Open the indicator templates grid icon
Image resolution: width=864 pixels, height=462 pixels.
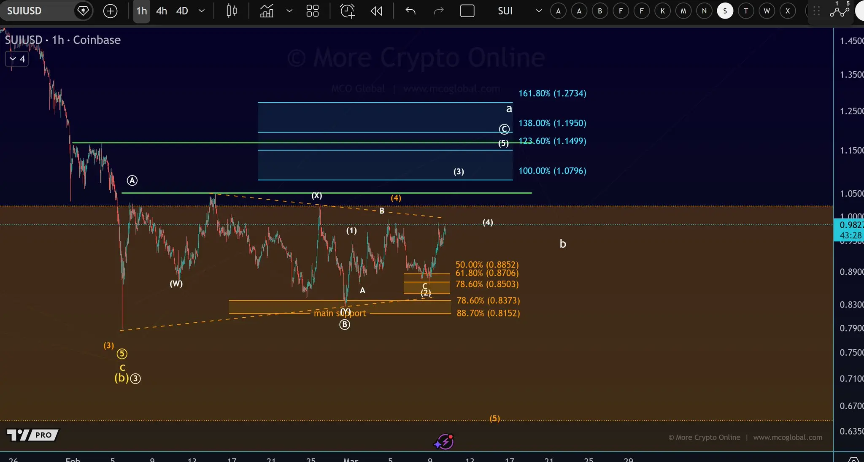313,11
